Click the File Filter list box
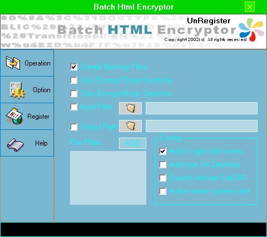 tap(108, 178)
